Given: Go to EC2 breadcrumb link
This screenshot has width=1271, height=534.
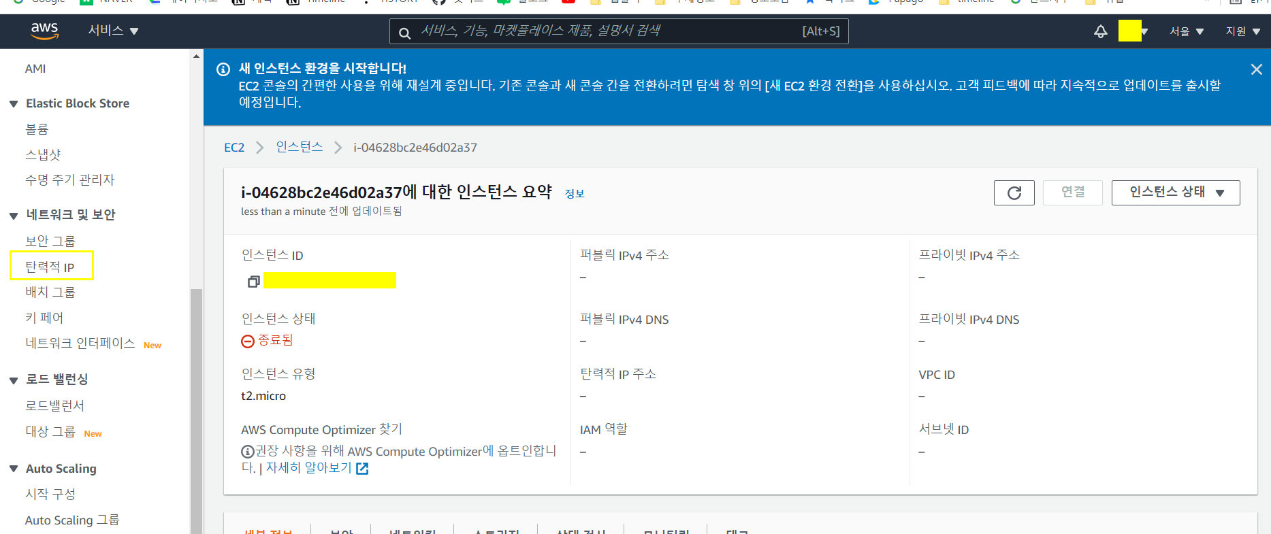Looking at the screenshot, I should [234, 148].
